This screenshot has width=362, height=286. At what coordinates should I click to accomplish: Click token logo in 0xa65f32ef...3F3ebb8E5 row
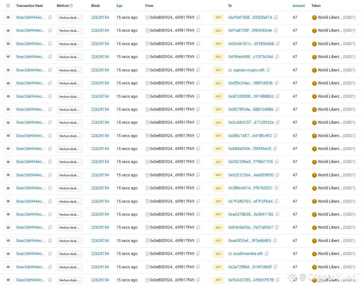pos(314,241)
